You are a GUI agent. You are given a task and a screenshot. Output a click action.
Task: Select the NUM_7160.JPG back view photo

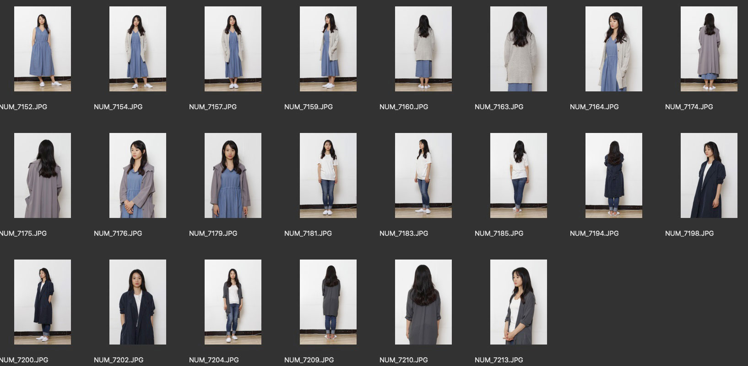click(423, 49)
